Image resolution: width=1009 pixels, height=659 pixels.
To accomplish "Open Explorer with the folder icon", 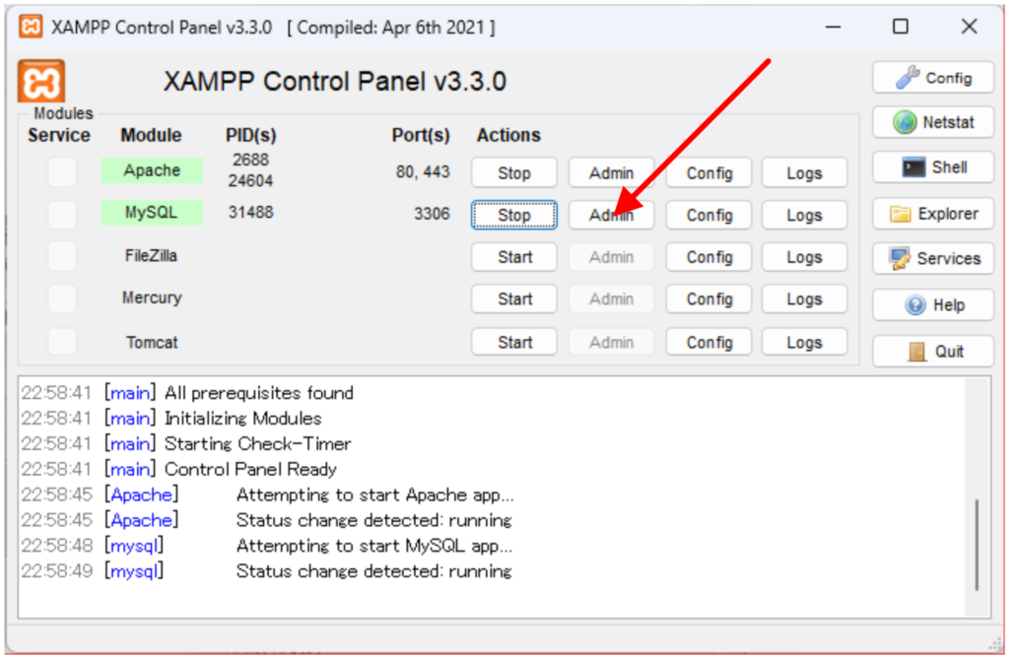I will (x=932, y=214).
